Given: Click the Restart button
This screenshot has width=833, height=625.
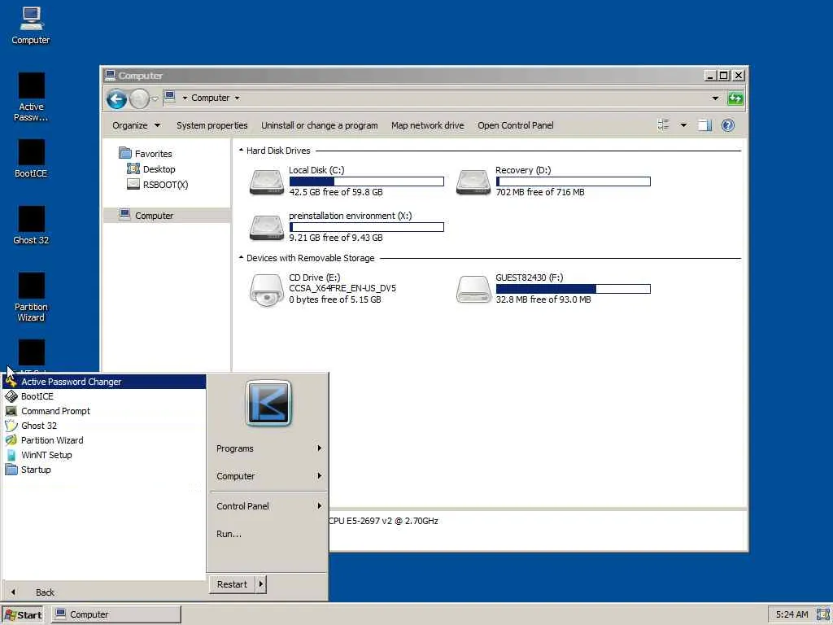Looking at the screenshot, I should click(x=232, y=584).
